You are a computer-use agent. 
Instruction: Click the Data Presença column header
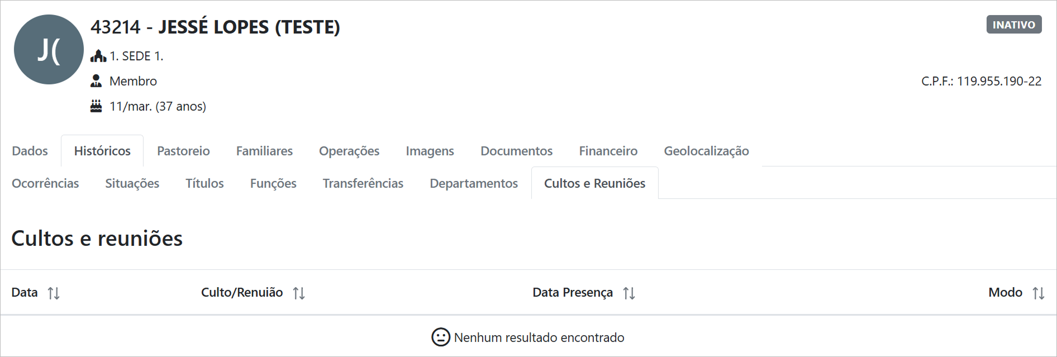tap(573, 292)
